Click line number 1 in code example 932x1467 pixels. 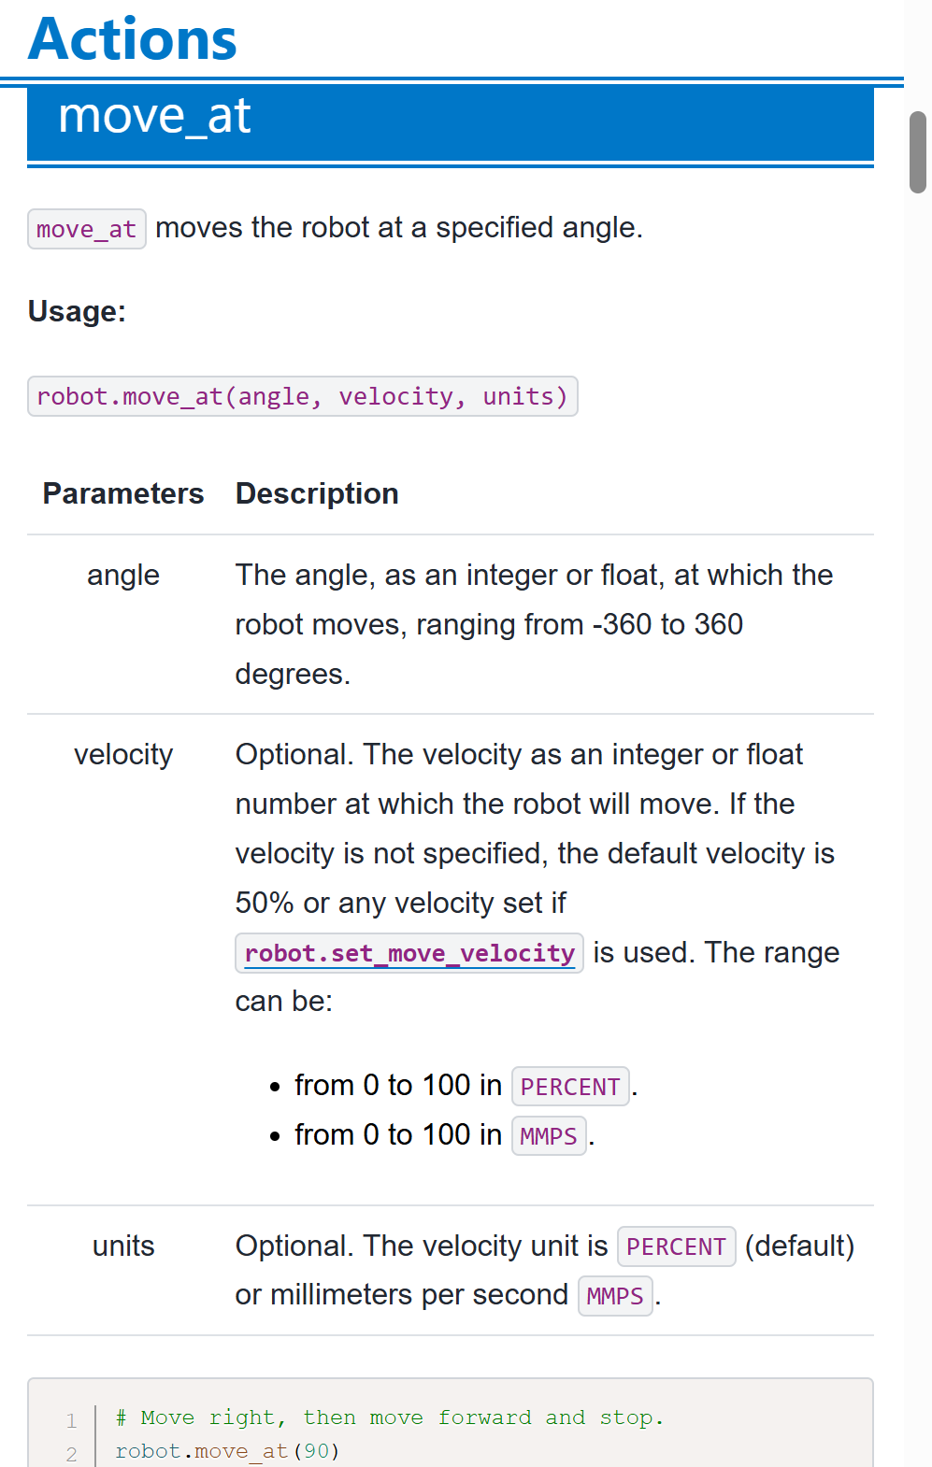click(72, 1421)
